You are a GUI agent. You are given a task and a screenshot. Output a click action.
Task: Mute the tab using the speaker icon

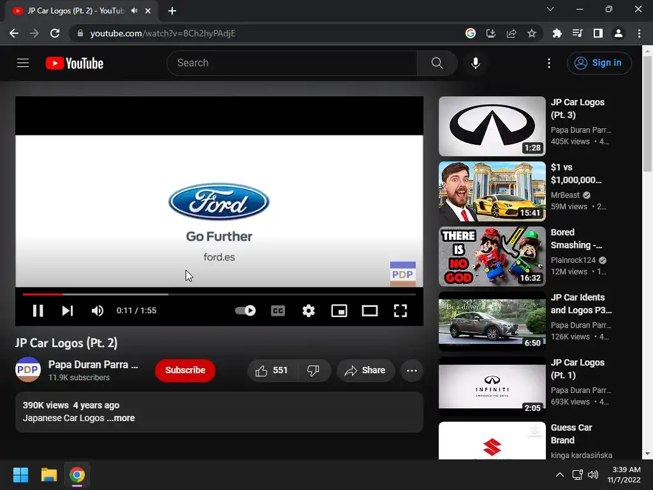pyautogui.click(x=134, y=11)
